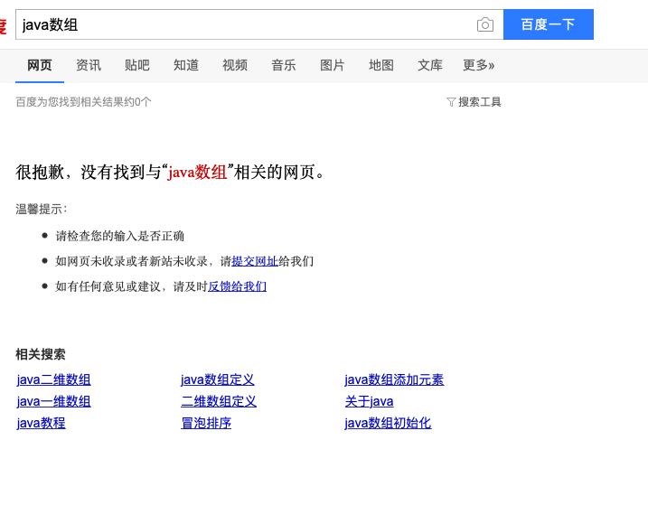Click related search java数组添加元素
This screenshot has height=515, width=648.
point(394,379)
